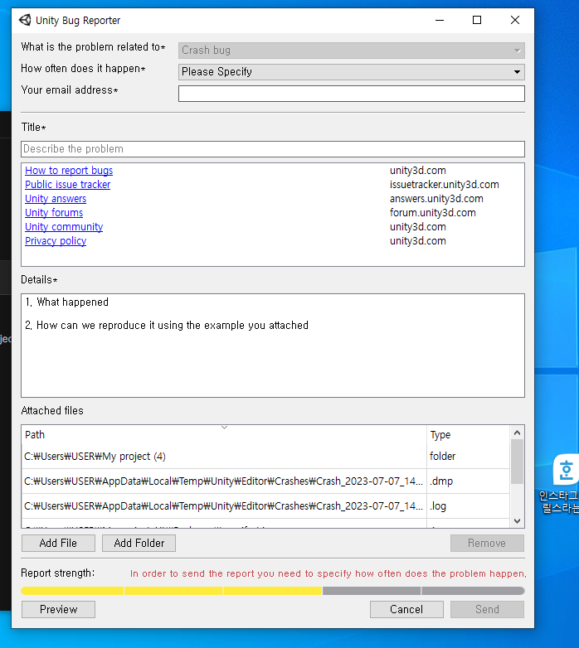Click inside the Details text area
Viewport: 579px width, 648px height.
click(273, 346)
